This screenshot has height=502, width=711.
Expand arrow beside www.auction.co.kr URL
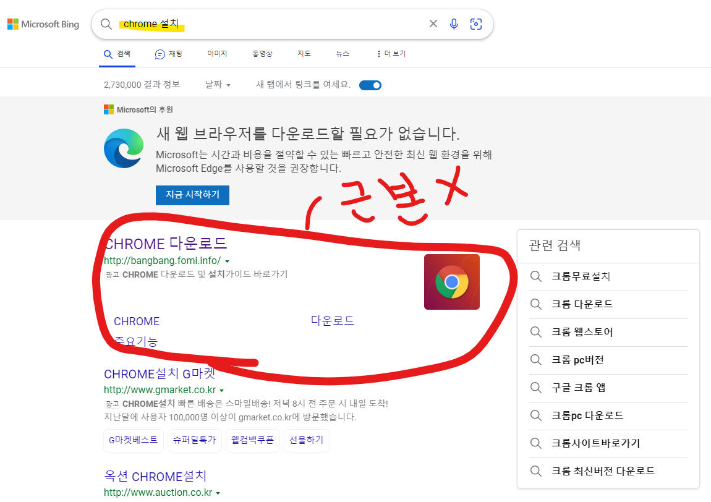pyautogui.click(x=218, y=493)
